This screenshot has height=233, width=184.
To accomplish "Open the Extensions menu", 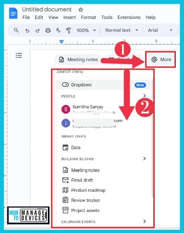I will tap(129, 17).
